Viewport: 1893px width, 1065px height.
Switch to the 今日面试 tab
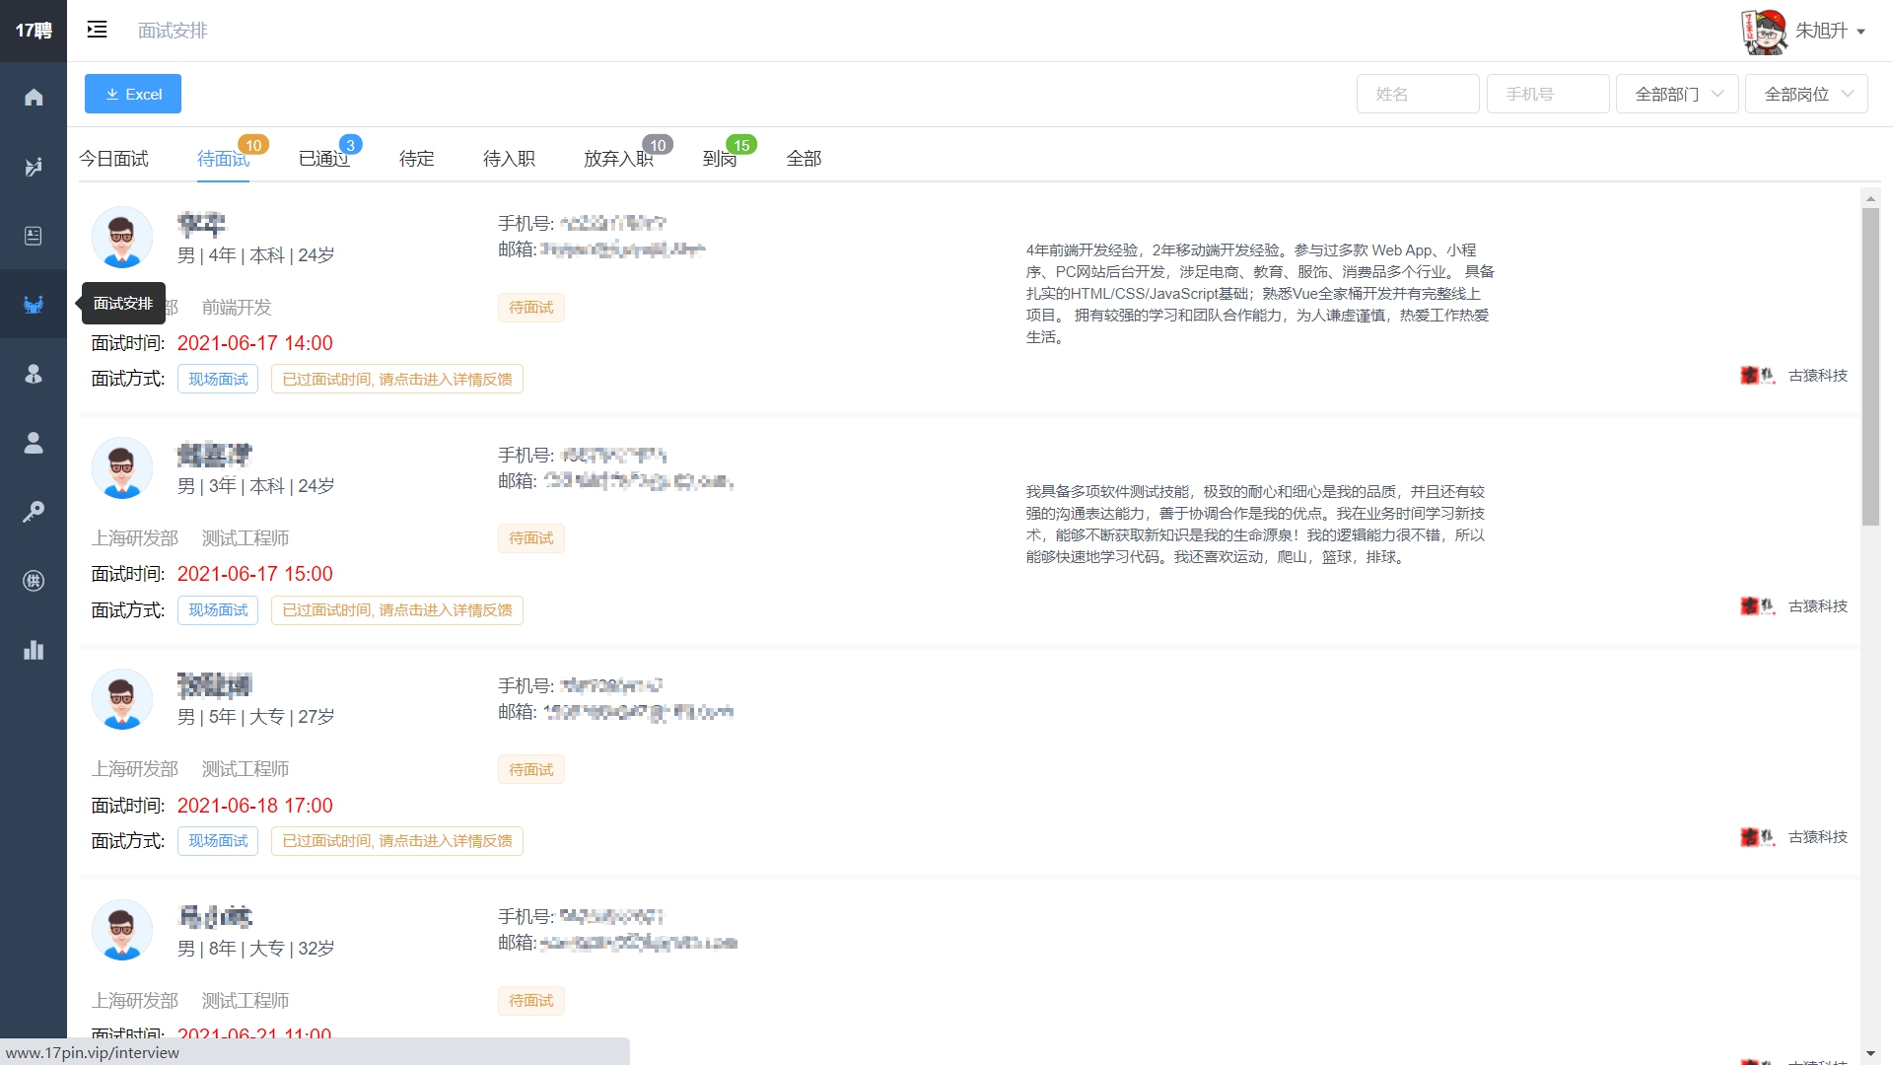[113, 159]
